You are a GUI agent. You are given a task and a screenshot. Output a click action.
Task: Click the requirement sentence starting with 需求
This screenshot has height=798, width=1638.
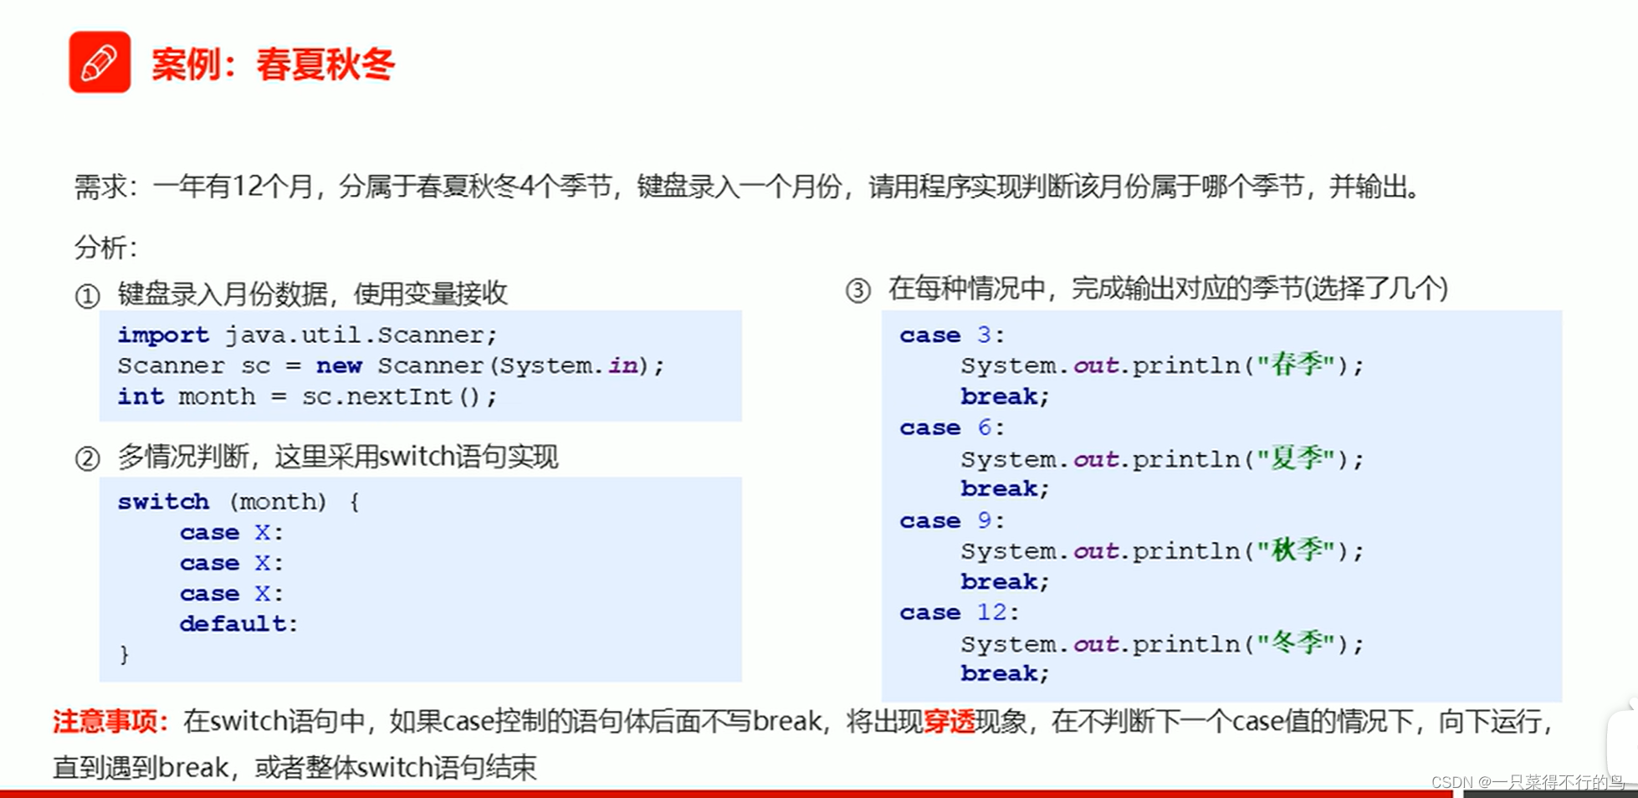pos(748,186)
